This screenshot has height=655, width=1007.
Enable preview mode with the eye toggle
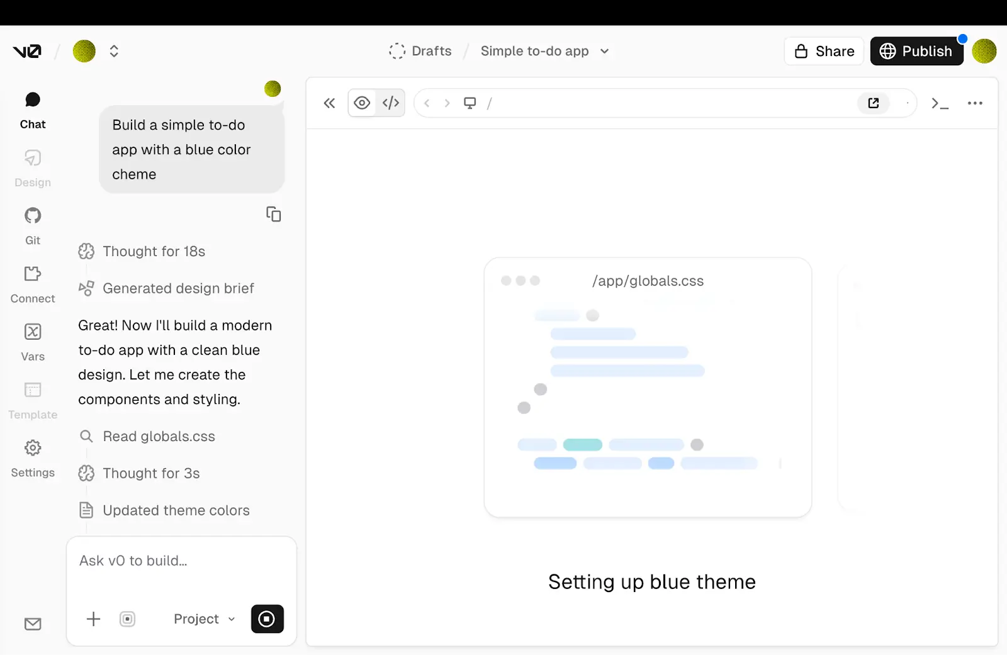(362, 103)
